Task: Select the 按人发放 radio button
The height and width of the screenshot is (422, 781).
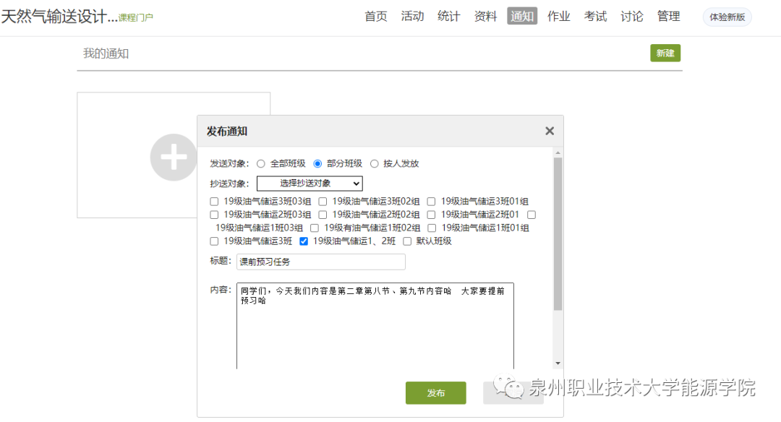Action: (375, 163)
